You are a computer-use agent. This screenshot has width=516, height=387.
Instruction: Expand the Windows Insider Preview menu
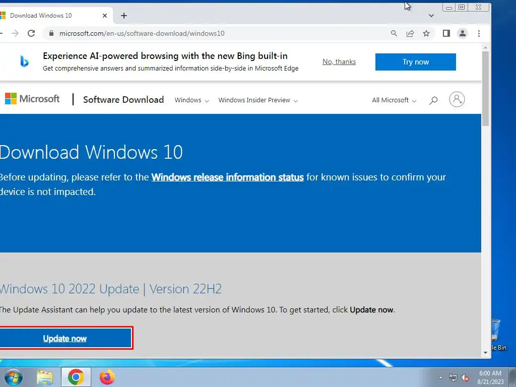point(258,100)
